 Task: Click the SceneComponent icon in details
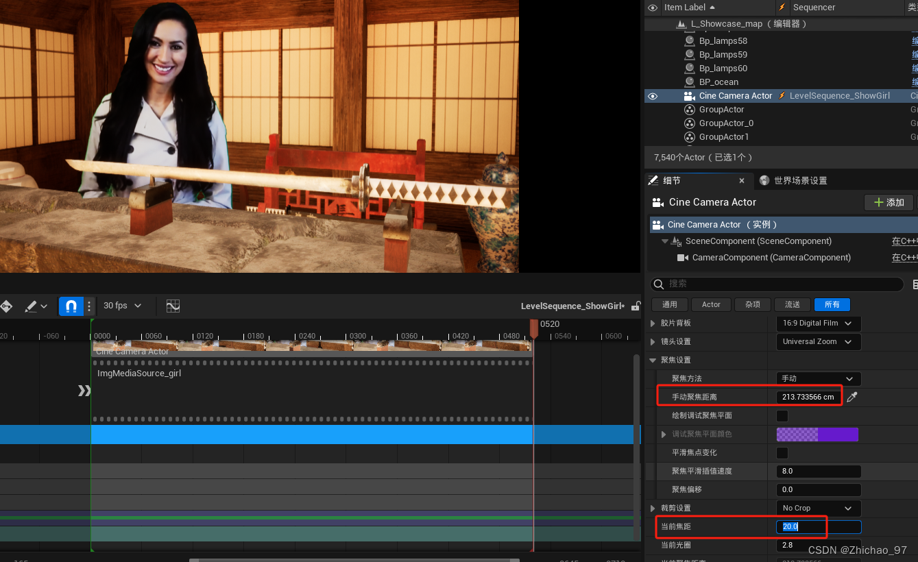point(676,241)
